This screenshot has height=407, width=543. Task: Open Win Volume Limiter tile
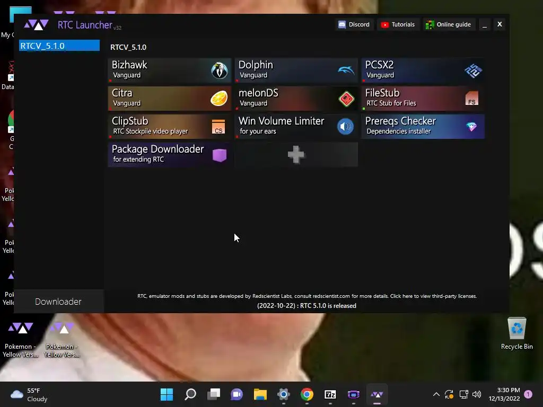pyautogui.click(x=296, y=126)
